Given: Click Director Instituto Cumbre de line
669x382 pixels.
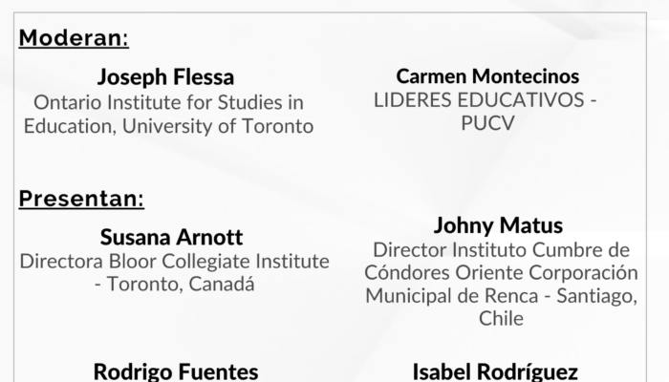Looking at the screenshot, I should (502, 250).
